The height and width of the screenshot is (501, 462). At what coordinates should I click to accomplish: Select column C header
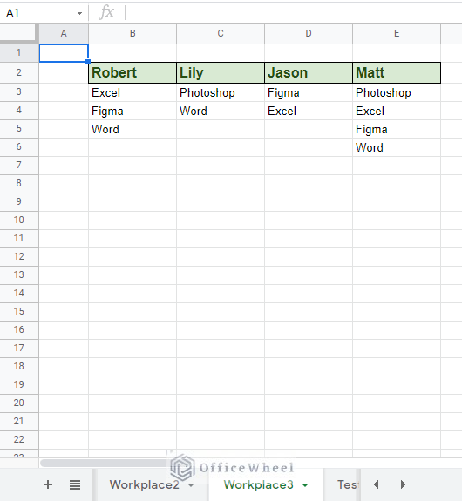coord(221,33)
